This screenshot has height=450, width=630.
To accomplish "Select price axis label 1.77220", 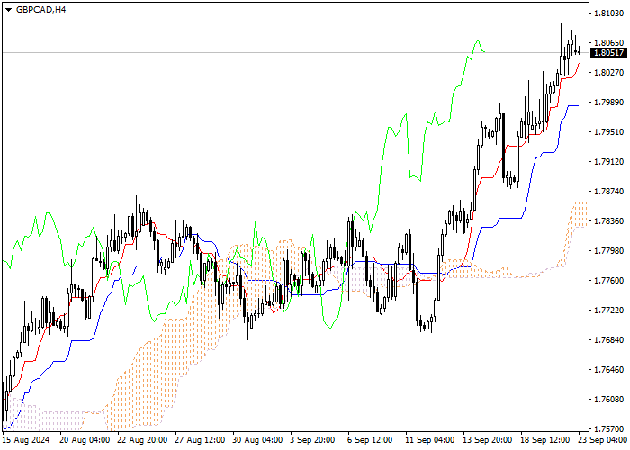I will coord(609,310).
